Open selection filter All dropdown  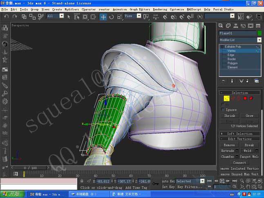click(62, 16)
